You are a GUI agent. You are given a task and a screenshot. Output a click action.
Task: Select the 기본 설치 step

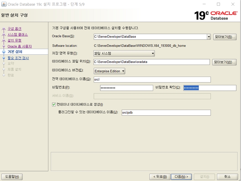point(15,52)
